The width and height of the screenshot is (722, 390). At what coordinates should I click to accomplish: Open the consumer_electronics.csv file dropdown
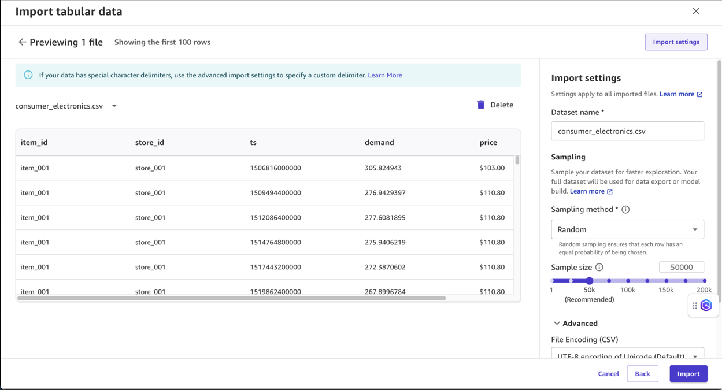click(114, 106)
